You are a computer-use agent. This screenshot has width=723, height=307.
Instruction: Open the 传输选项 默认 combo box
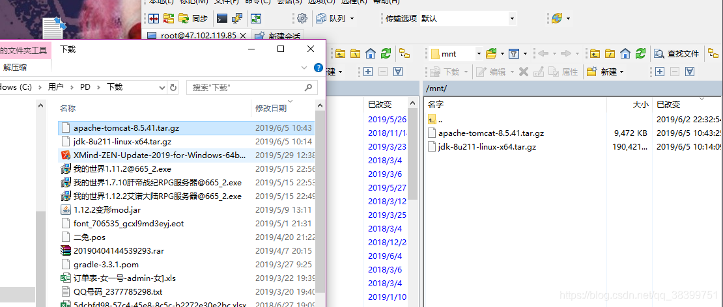coord(468,18)
